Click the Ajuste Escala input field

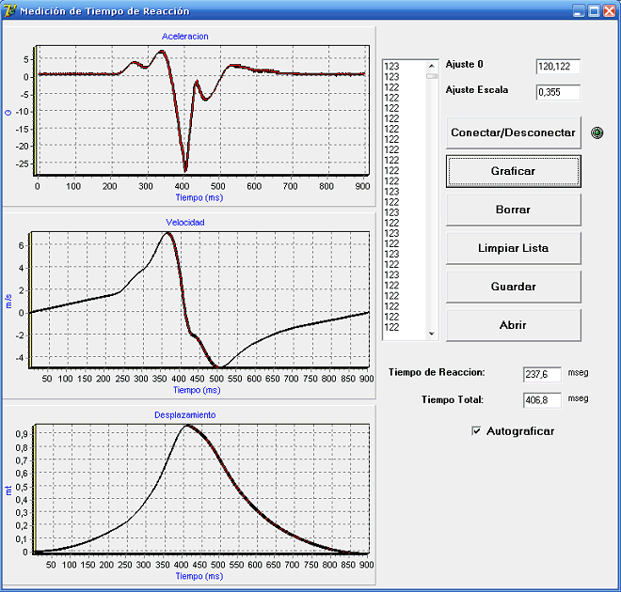click(557, 92)
